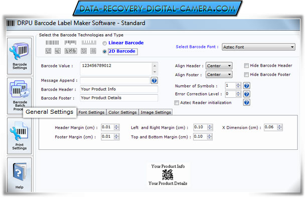Switch to Color Settings tab

(122, 112)
